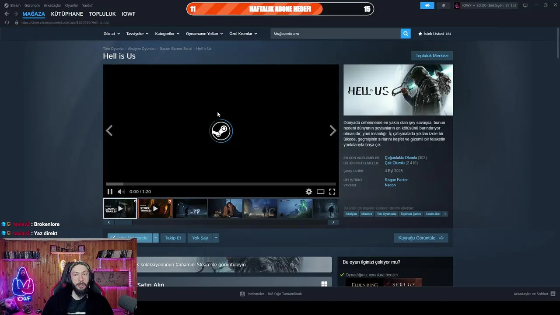Switch to KÜTÜPHANE tab
Viewport: 560px width, 315px height.
(x=67, y=14)
